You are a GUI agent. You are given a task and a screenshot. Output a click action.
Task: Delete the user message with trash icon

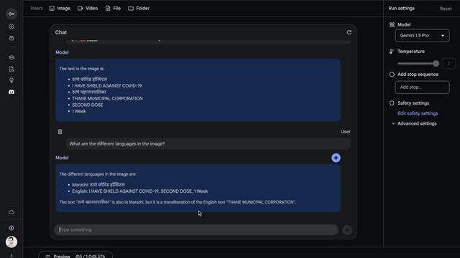point(60,132)
